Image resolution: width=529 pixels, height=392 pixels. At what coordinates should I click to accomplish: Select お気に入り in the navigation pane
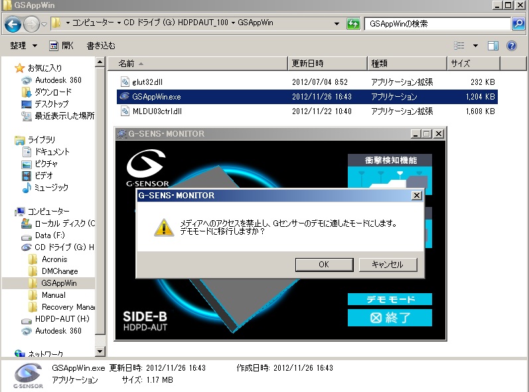click(44, 68)
